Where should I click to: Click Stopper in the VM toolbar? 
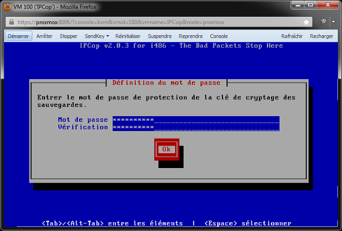69,36
